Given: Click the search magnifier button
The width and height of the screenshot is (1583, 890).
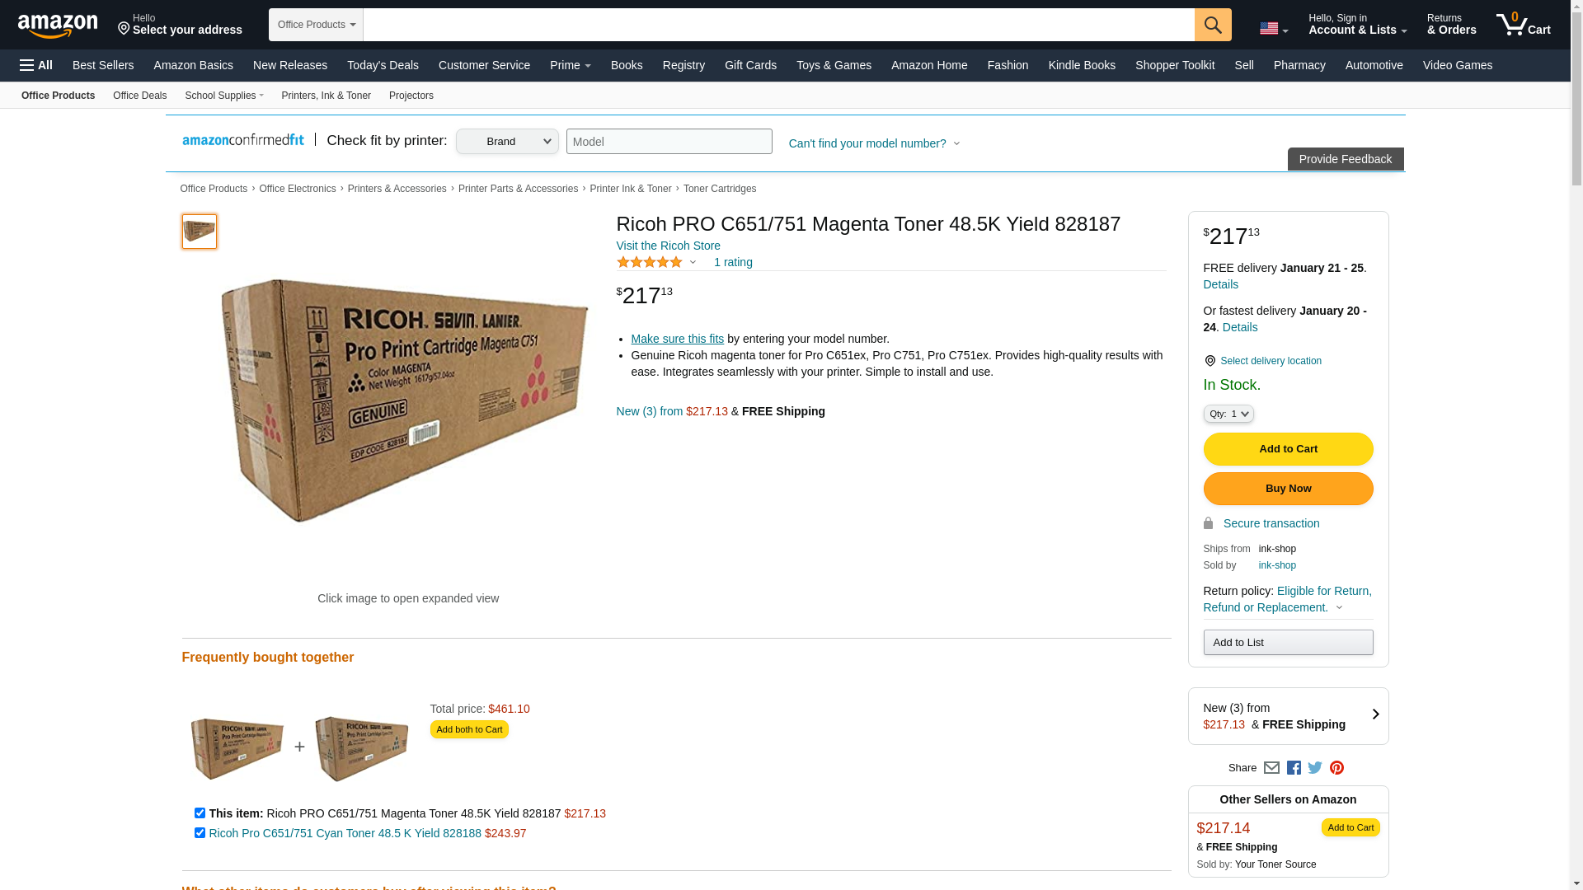Looking at the screenshot, I should pyautogui.click(x=1212, y=25).
